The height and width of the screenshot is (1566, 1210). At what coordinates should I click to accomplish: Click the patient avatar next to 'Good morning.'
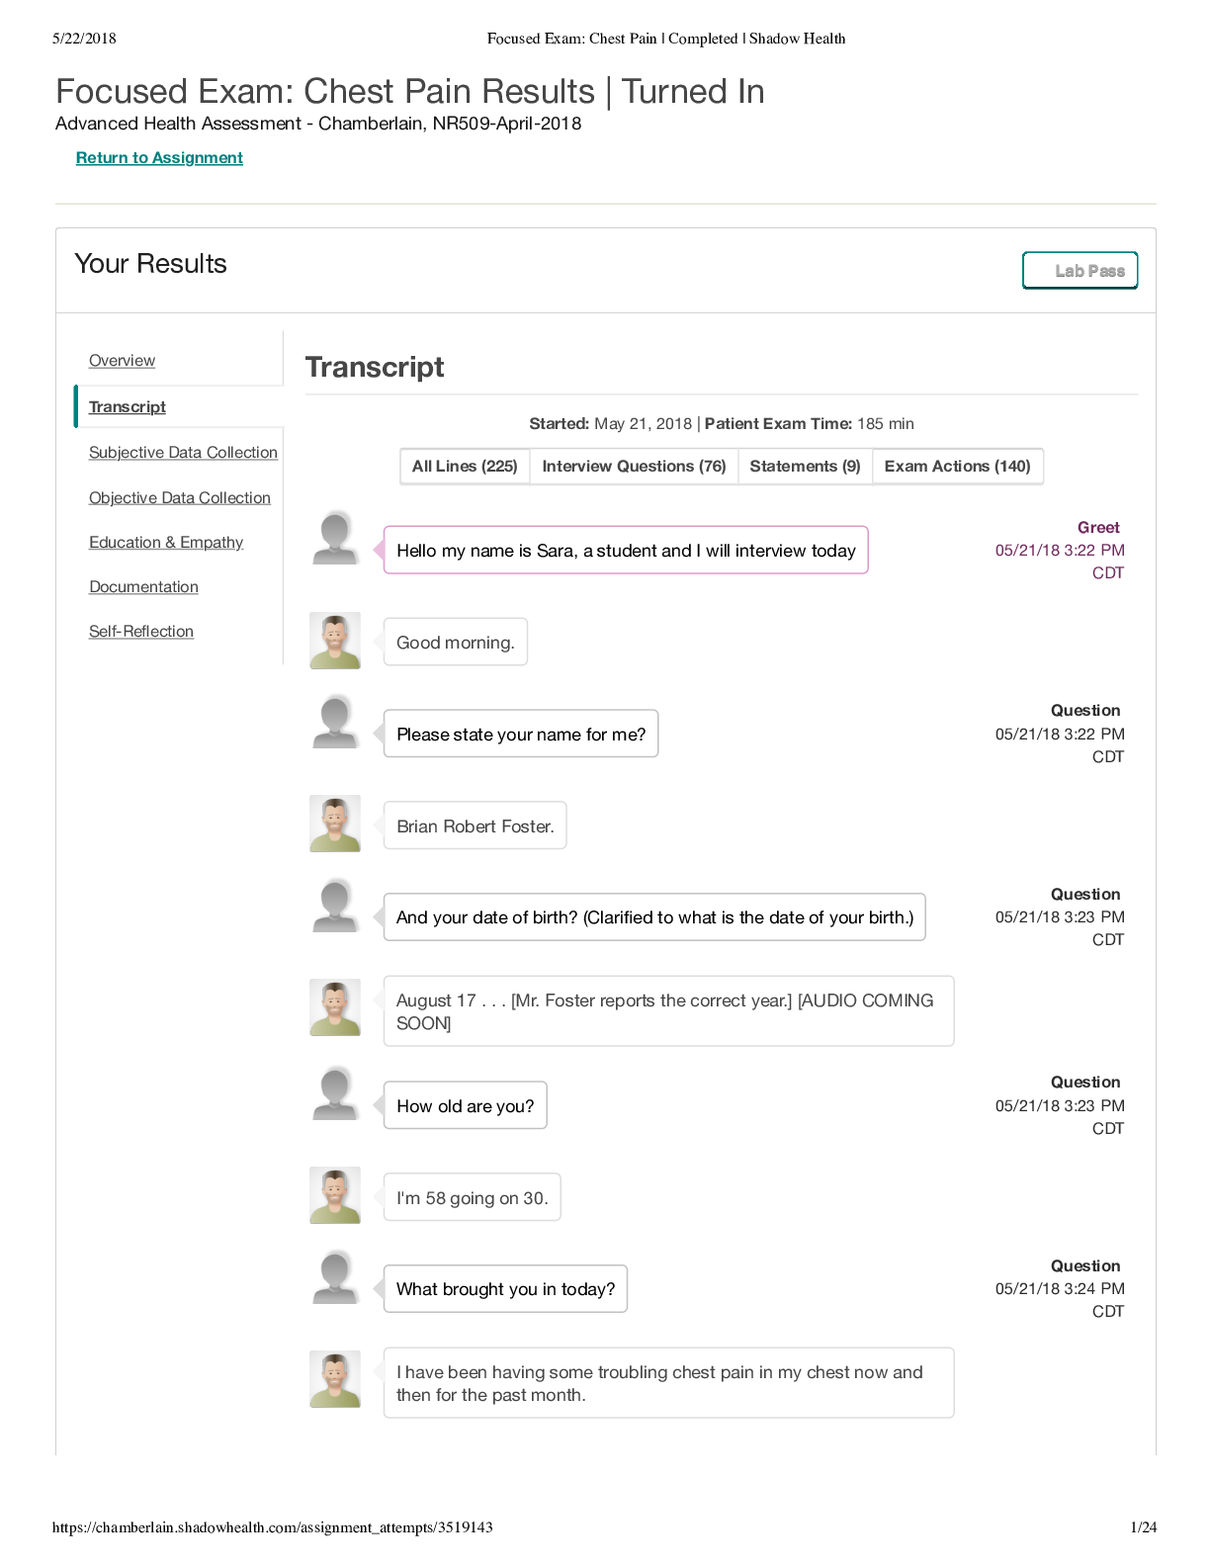[335, 641]
